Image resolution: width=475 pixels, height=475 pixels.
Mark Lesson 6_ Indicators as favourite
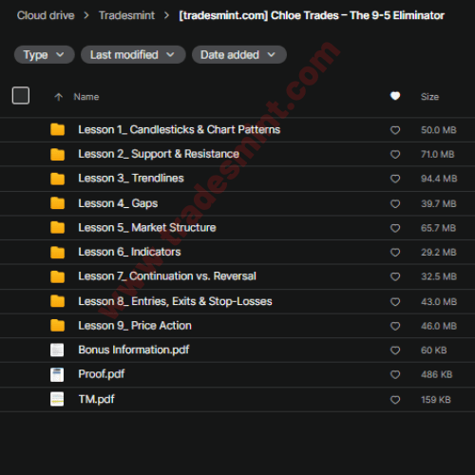(x=395, y=253)
